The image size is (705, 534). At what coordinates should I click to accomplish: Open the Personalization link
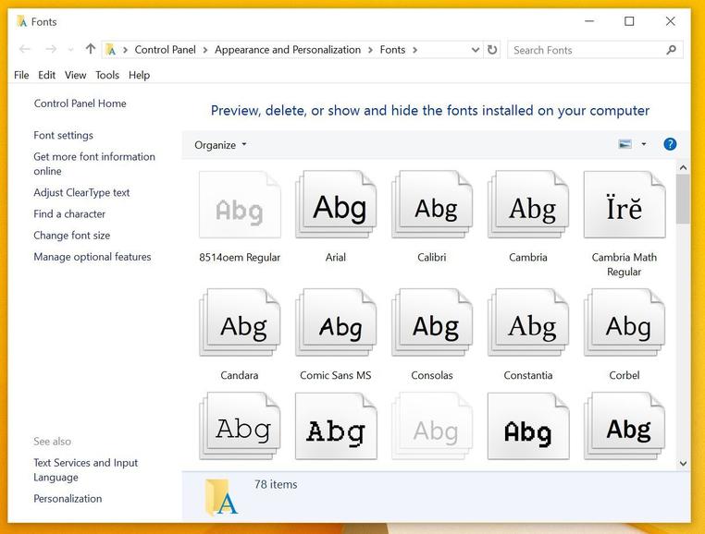point(68,499)
